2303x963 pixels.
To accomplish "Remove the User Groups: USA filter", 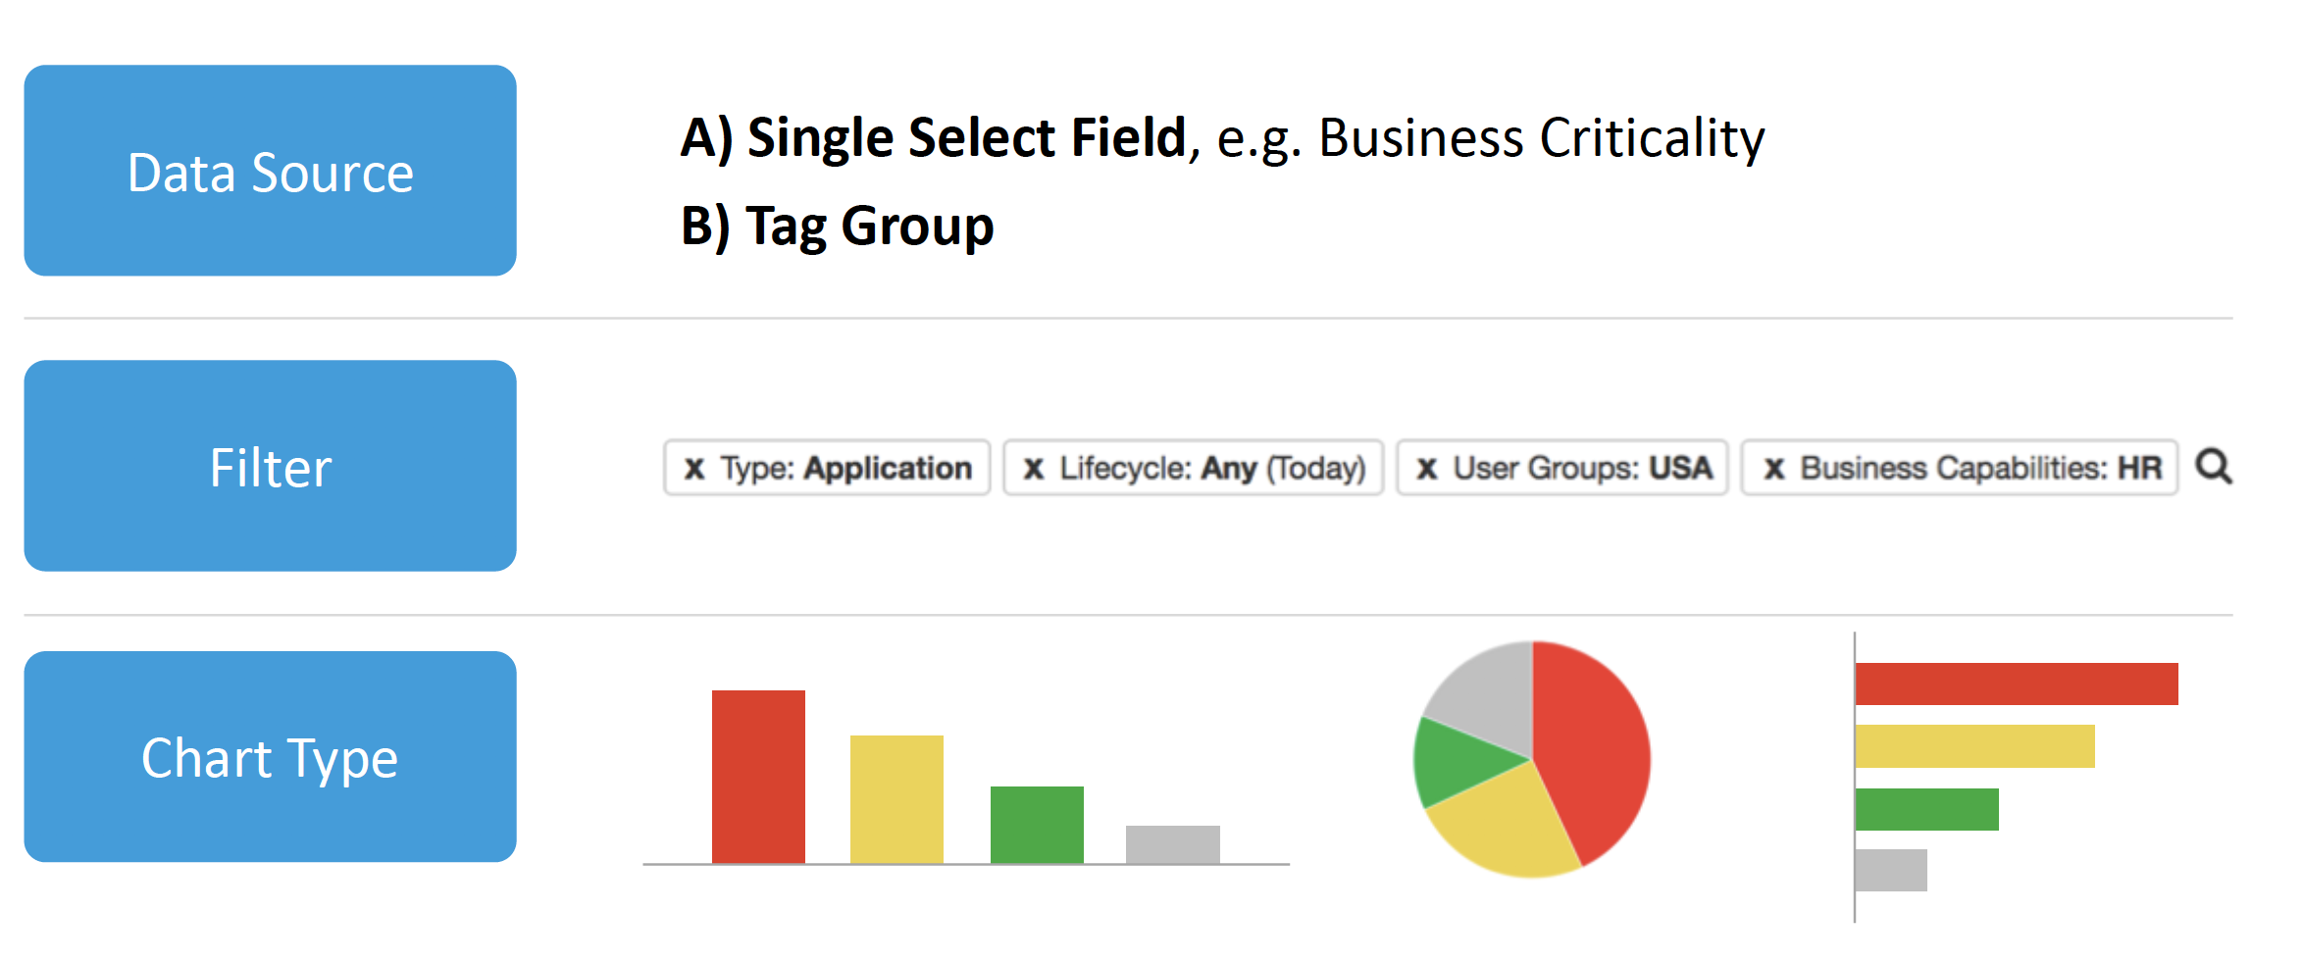I will click(1427, 468).
